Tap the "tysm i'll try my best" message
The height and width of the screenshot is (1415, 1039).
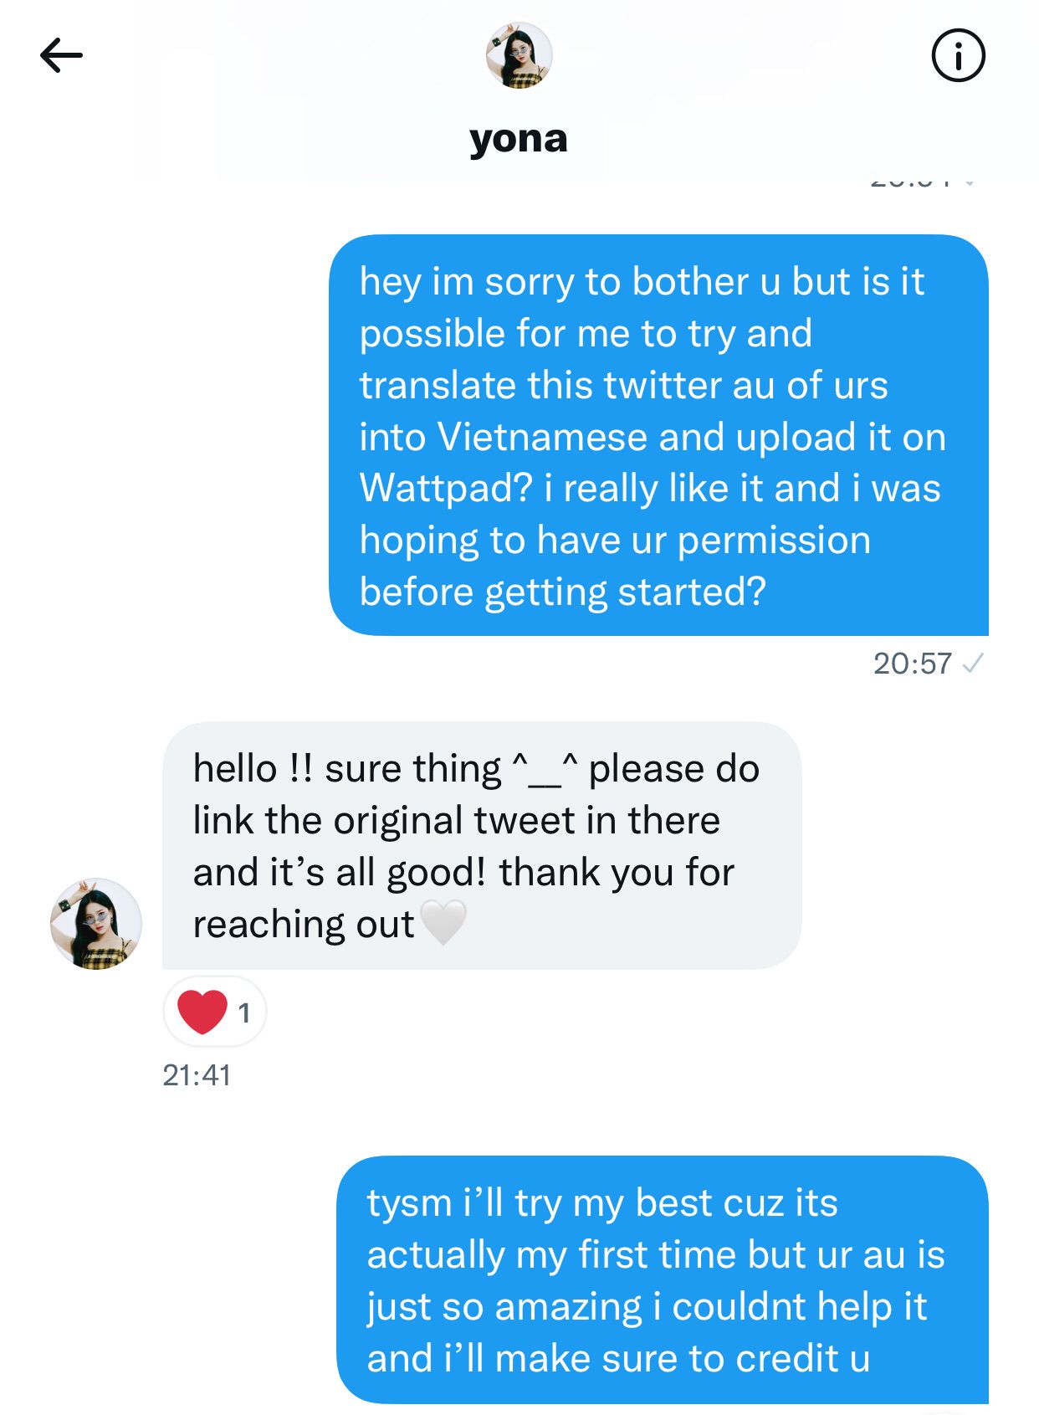(662, 1279)
